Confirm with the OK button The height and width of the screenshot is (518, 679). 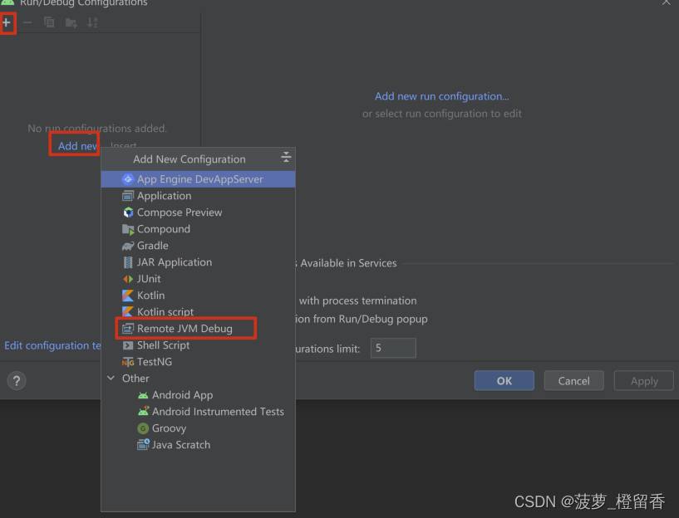504,380
